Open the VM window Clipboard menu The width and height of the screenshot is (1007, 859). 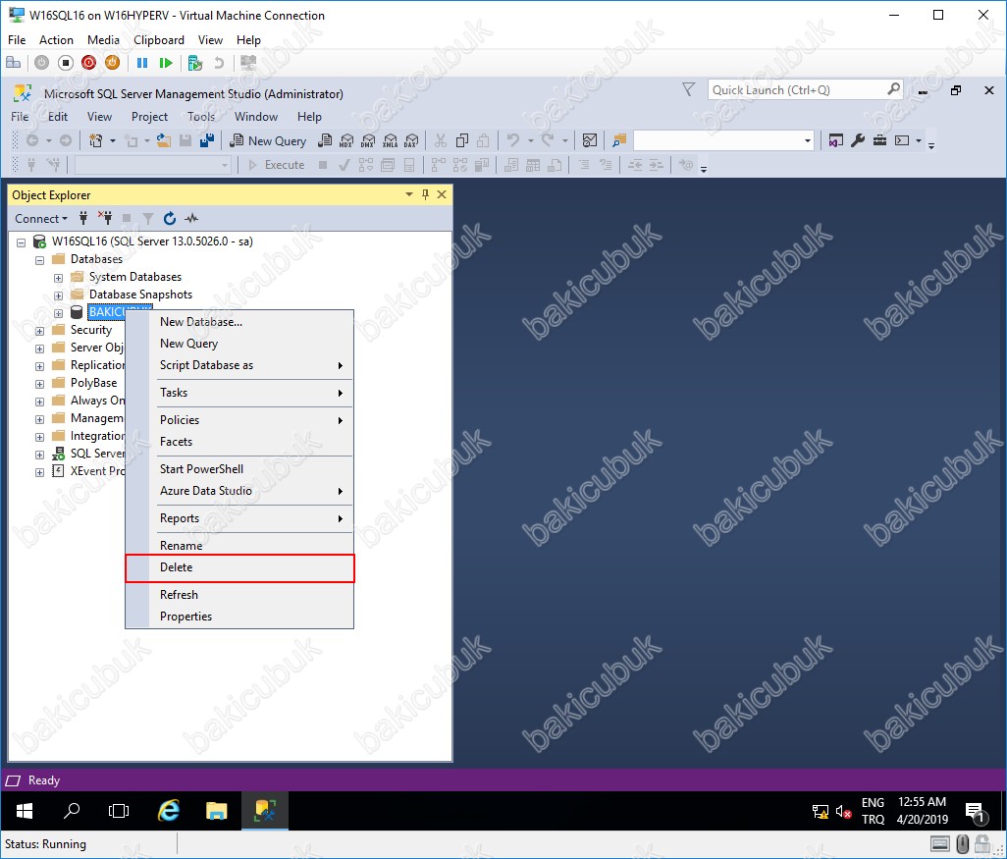159,40
